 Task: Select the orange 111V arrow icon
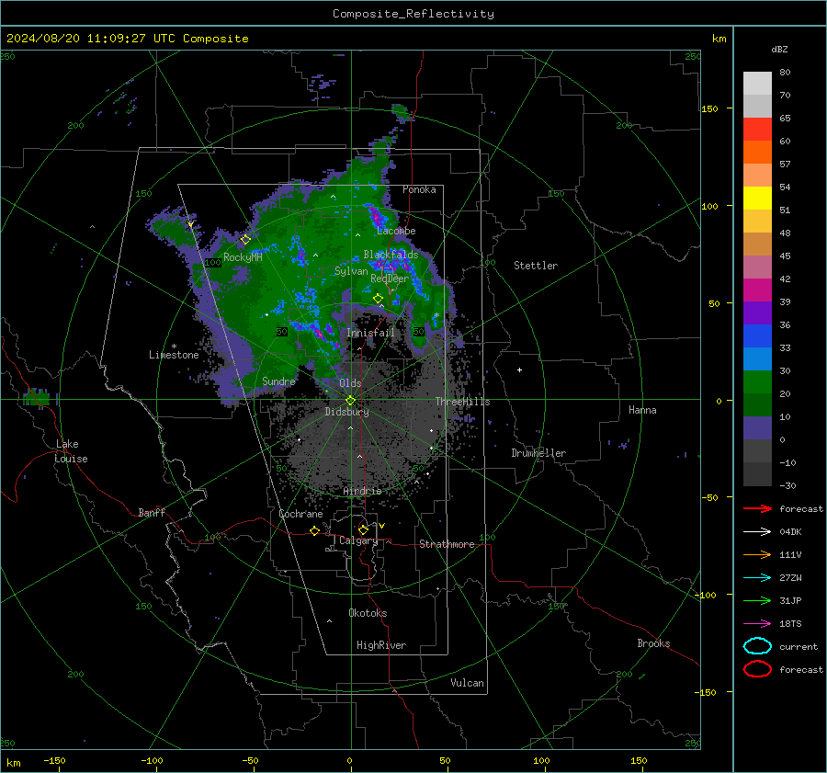click(x=757, y=554)
